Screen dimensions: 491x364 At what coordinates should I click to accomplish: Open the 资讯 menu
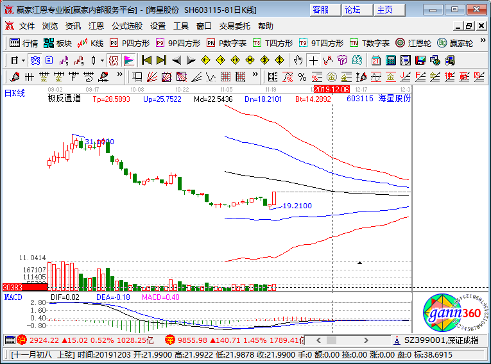[73, 26]
